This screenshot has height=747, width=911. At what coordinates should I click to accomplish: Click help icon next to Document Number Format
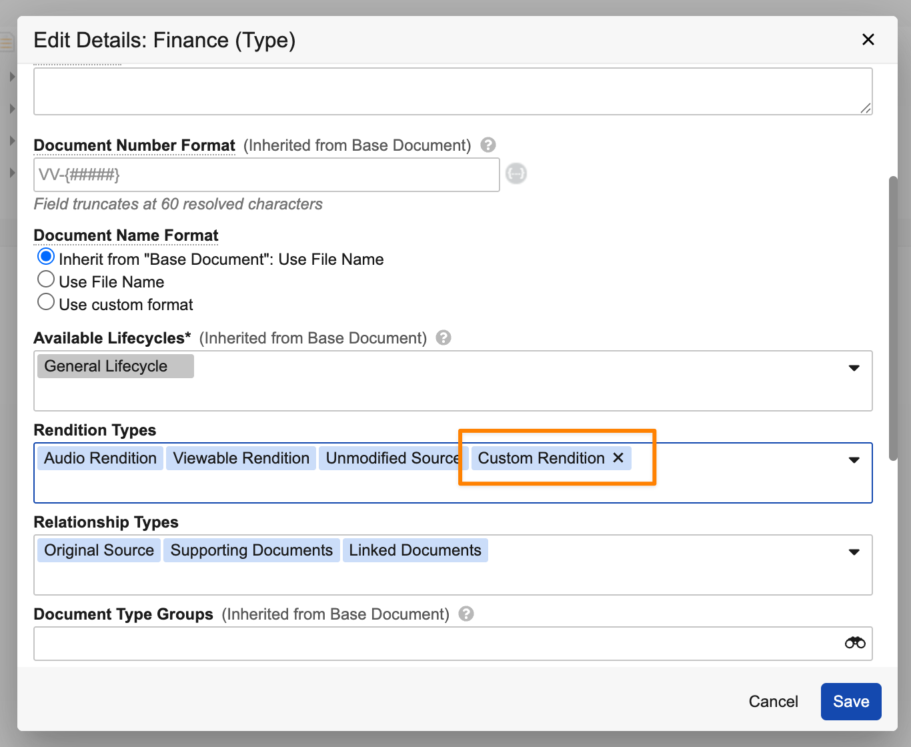488,145
